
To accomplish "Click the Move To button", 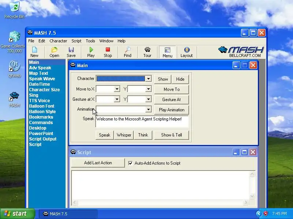I will click(x=171, y=89).
